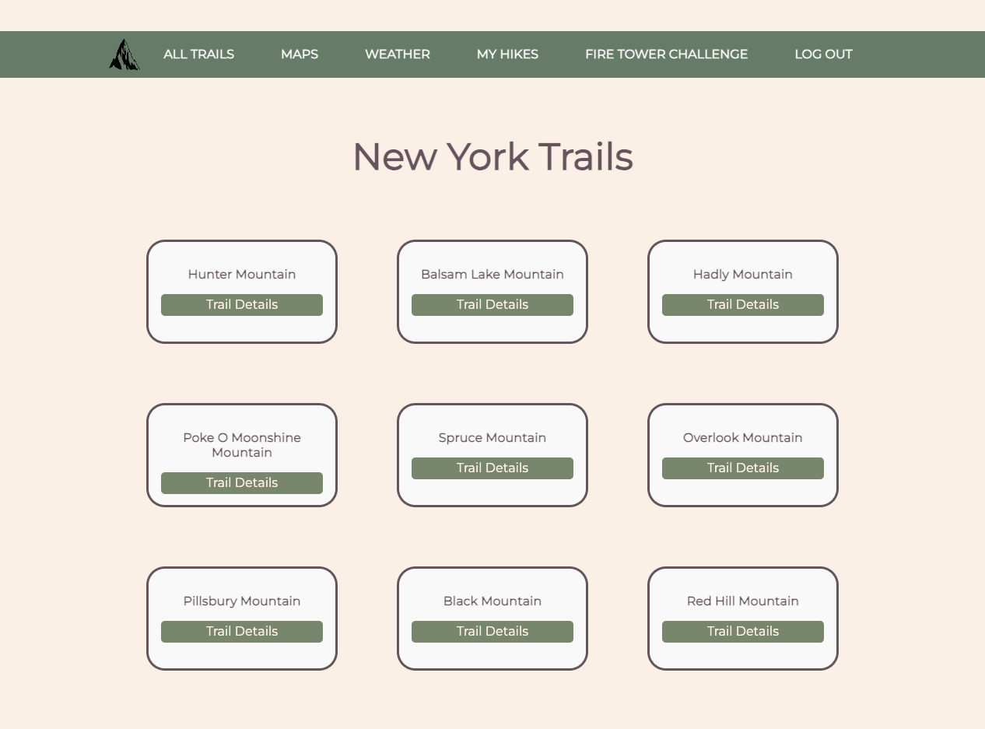The width and height of the screenshot is (985, 729).
Task: Click the Black Mountain trail name
Action: click(x=492, y=601)
